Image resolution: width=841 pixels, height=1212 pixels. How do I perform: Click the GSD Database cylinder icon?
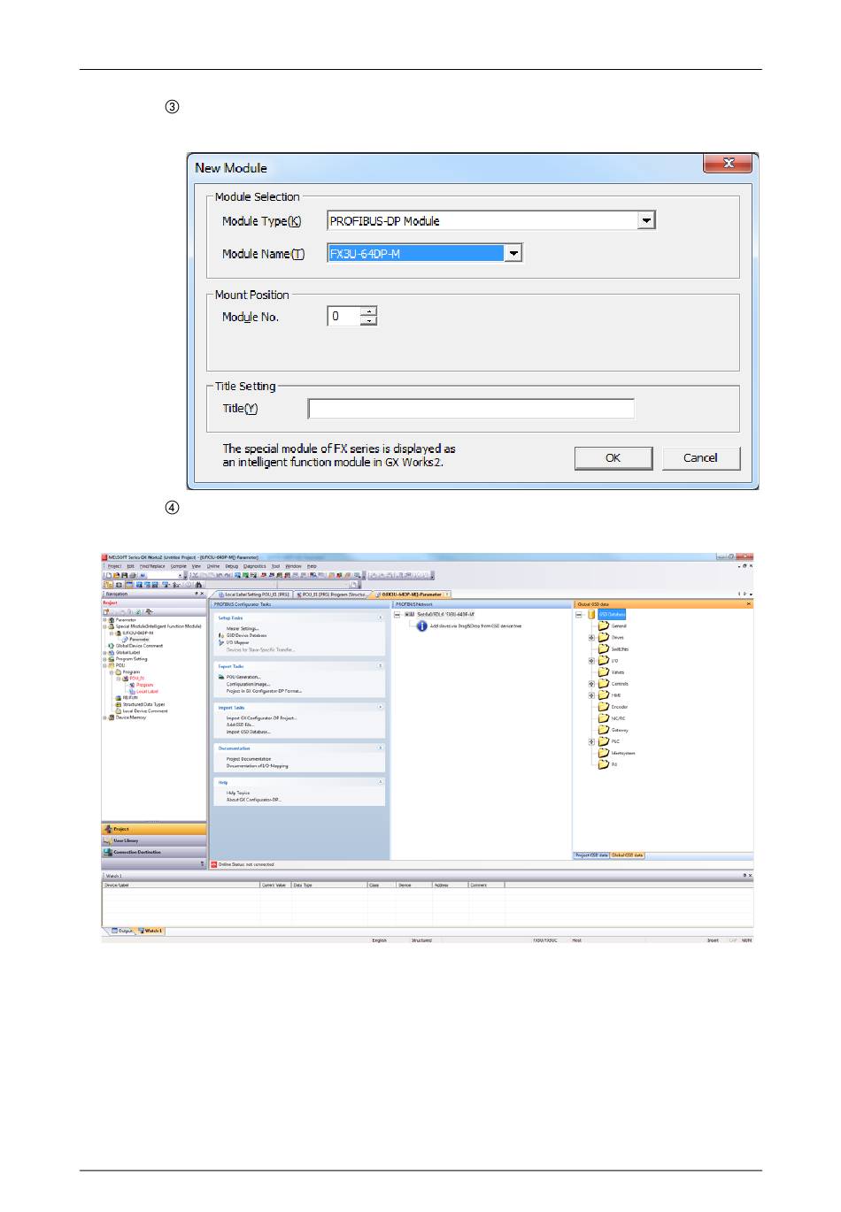pos(591,614)
